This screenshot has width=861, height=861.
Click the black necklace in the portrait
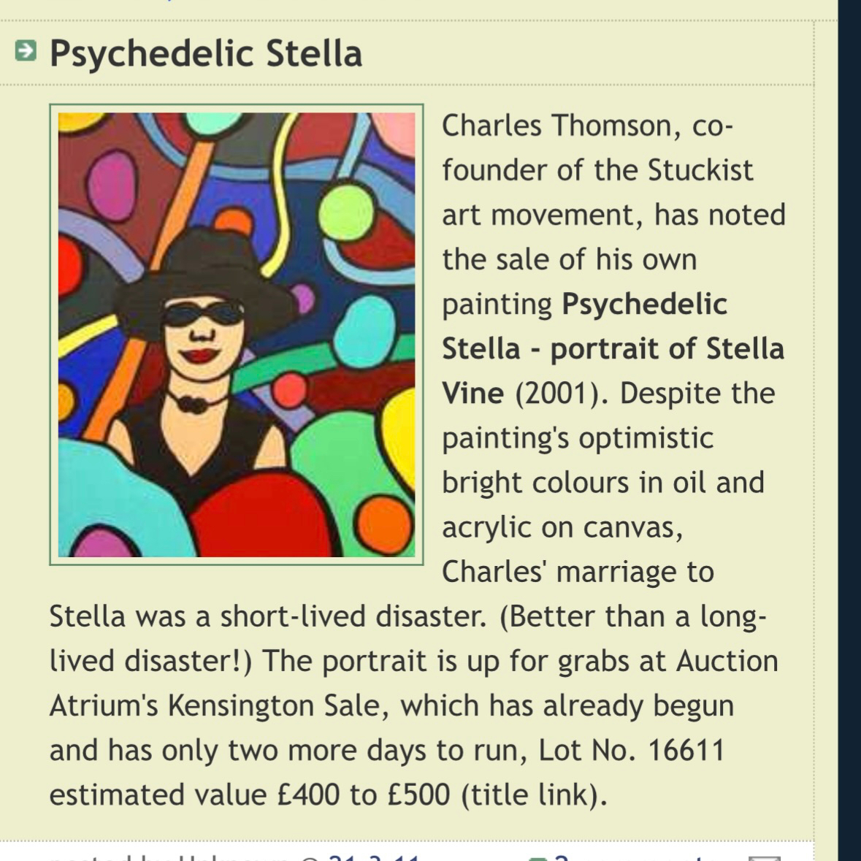(x=194, y=402)
